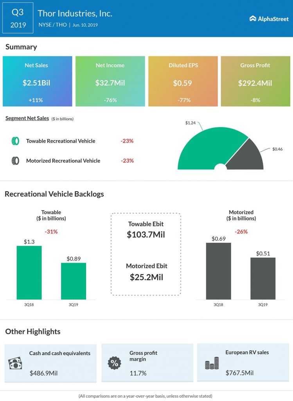The height and width of the screenshot is (401, 293).
Task: Click the $292.4Mil gross profit value
Action: pos(255,83)
